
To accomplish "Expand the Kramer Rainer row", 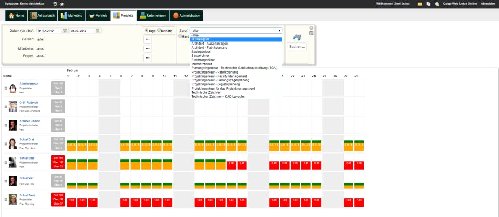I will (x=6, y=125).
